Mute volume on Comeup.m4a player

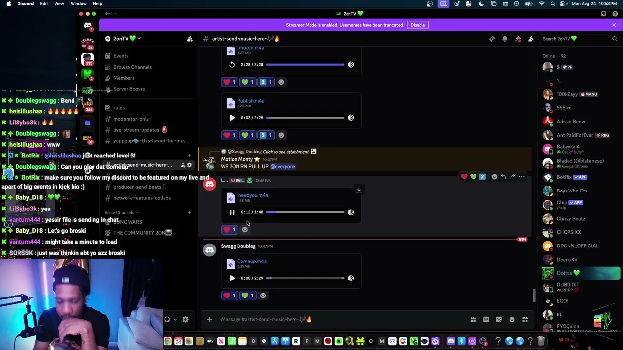click(x=350, y=278)
